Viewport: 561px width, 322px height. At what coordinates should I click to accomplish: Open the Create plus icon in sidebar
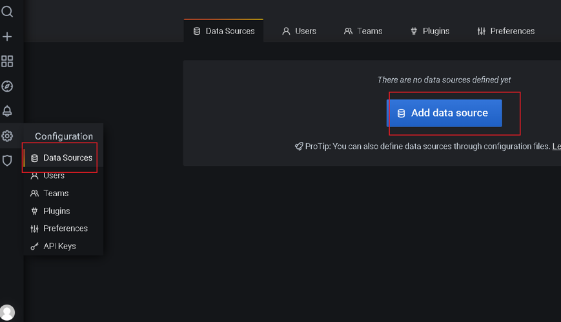point(7,37)
